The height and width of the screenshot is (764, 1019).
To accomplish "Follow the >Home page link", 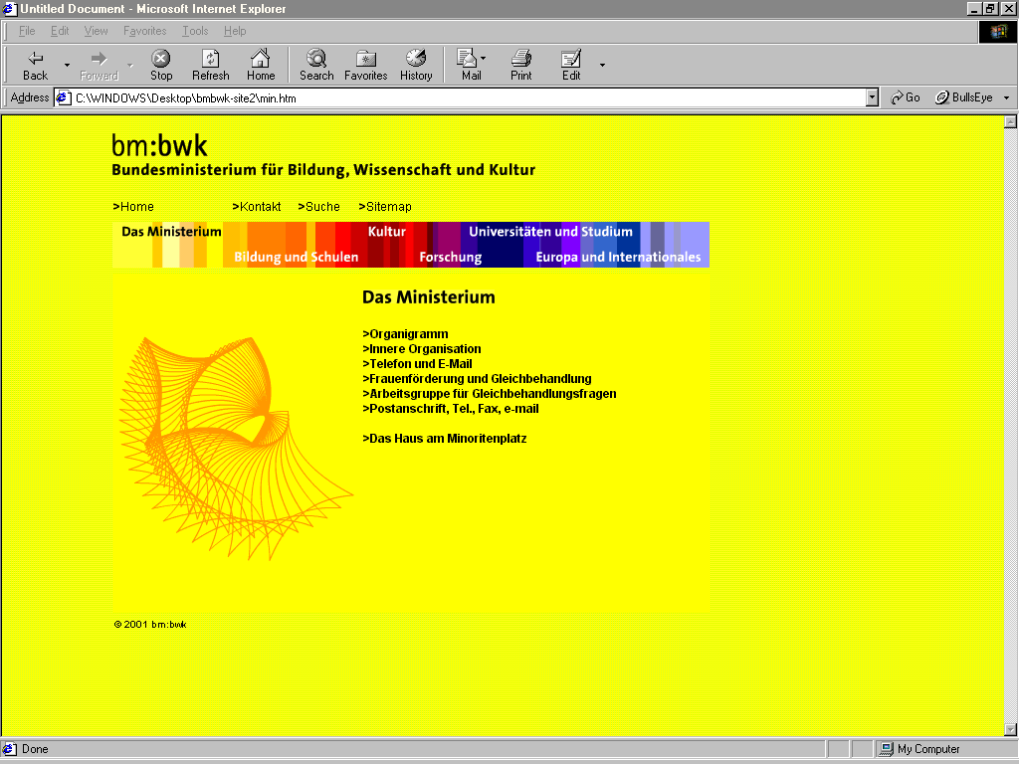I will [133, 207].
